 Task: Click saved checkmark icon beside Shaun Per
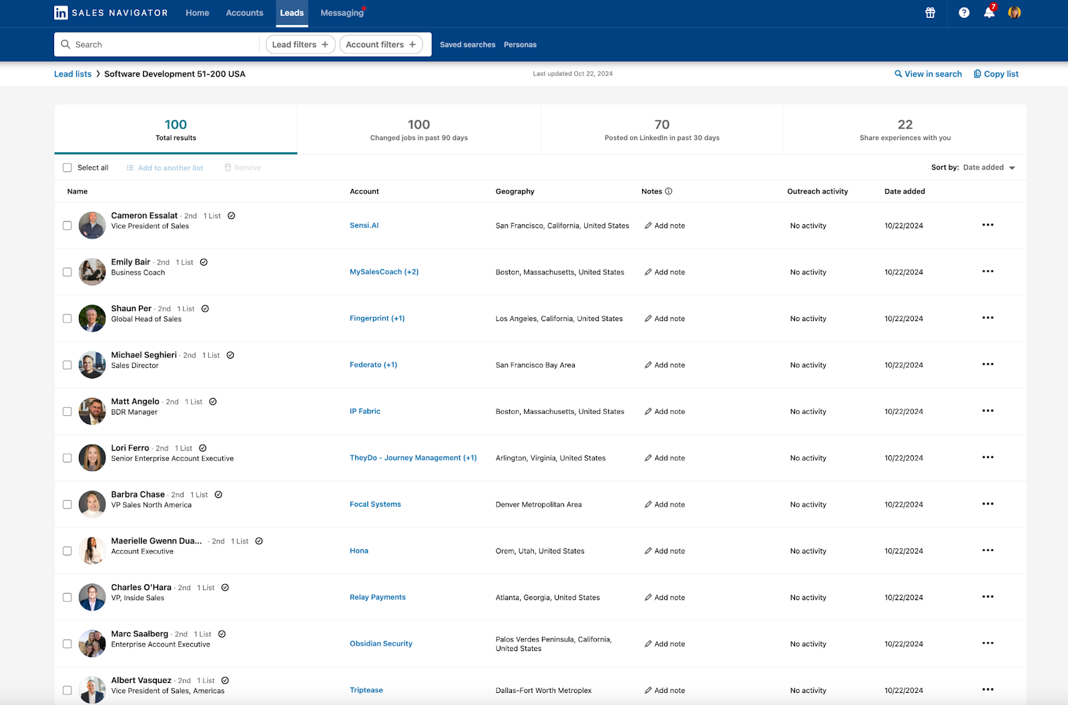pos(206,308)
